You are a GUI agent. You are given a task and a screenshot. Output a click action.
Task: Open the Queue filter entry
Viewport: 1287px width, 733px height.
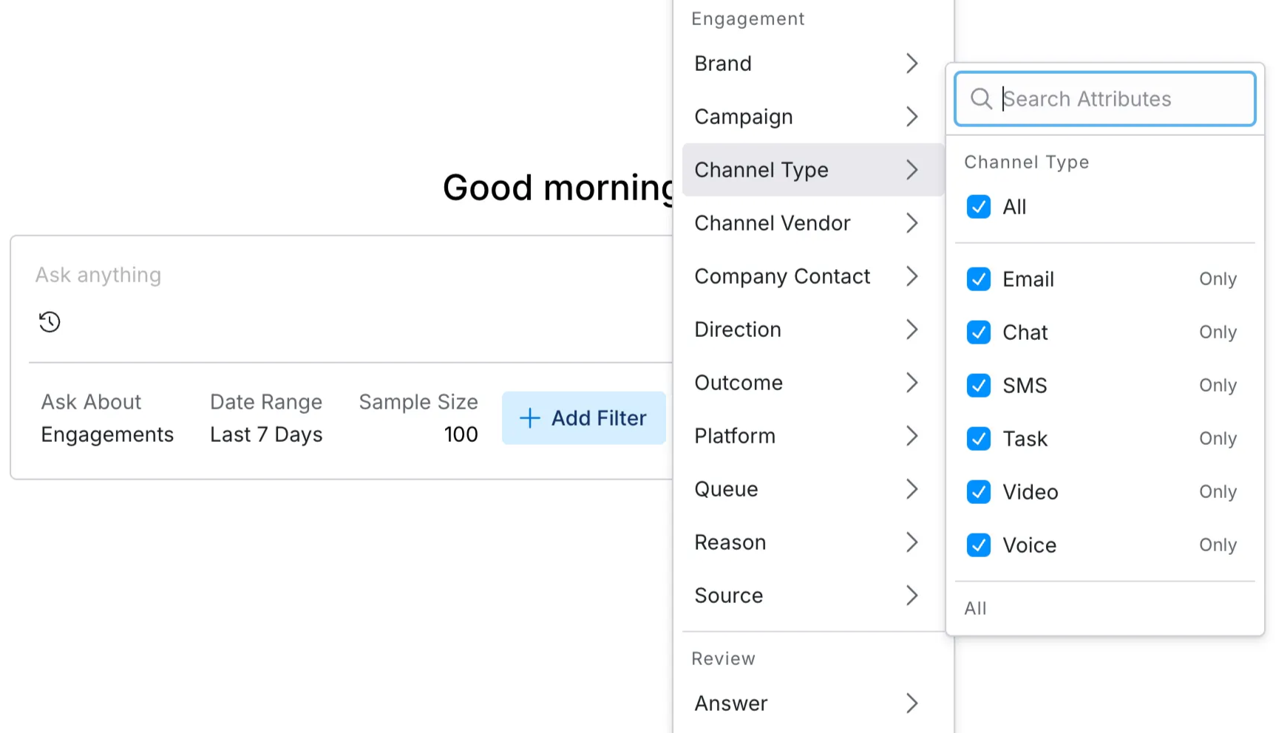(726, 489)
